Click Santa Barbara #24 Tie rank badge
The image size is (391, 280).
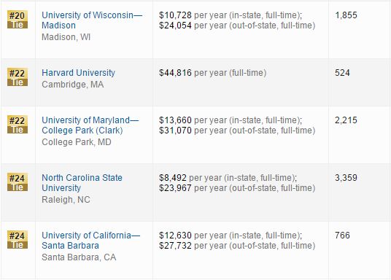18,240
